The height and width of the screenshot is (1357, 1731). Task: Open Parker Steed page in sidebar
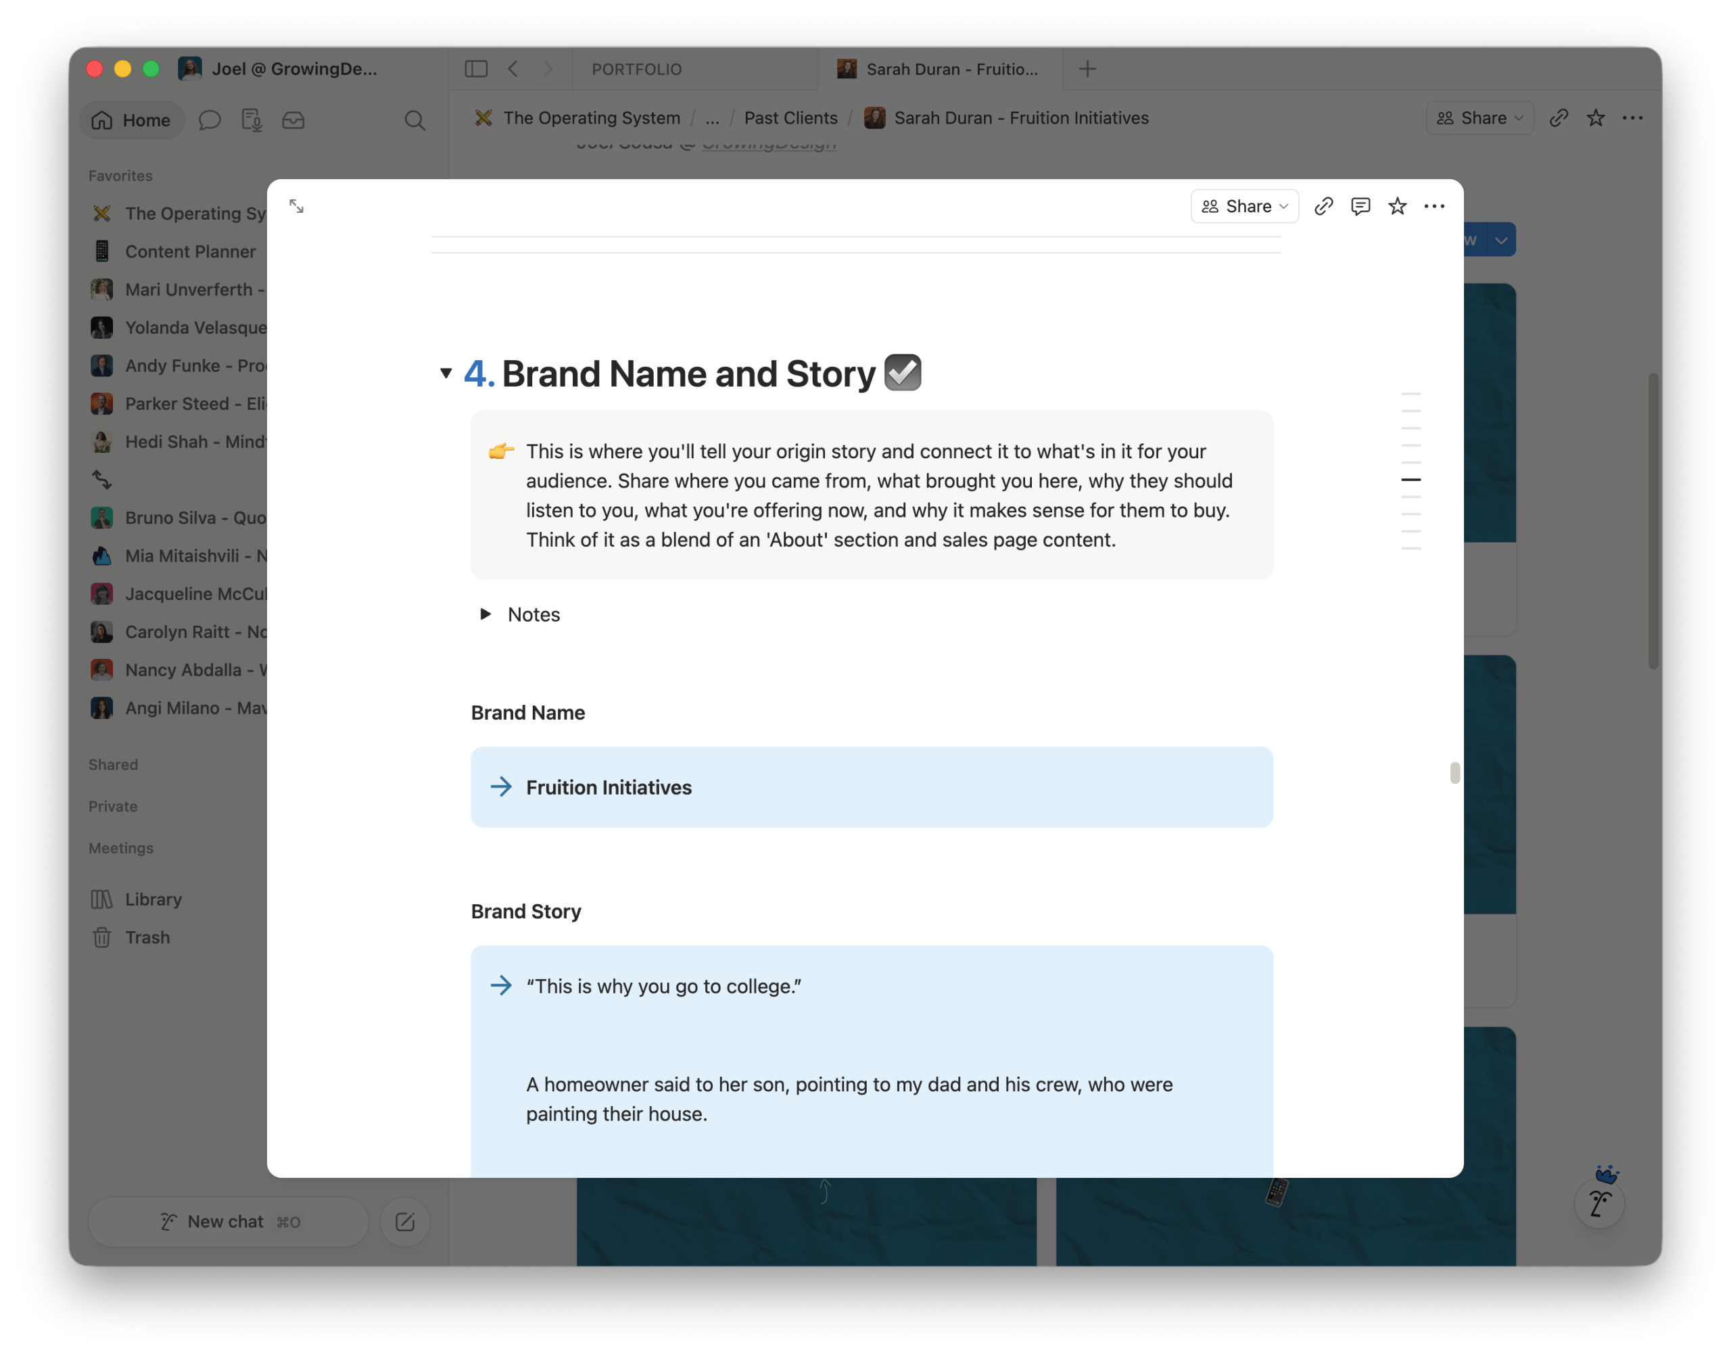(177, 404)
